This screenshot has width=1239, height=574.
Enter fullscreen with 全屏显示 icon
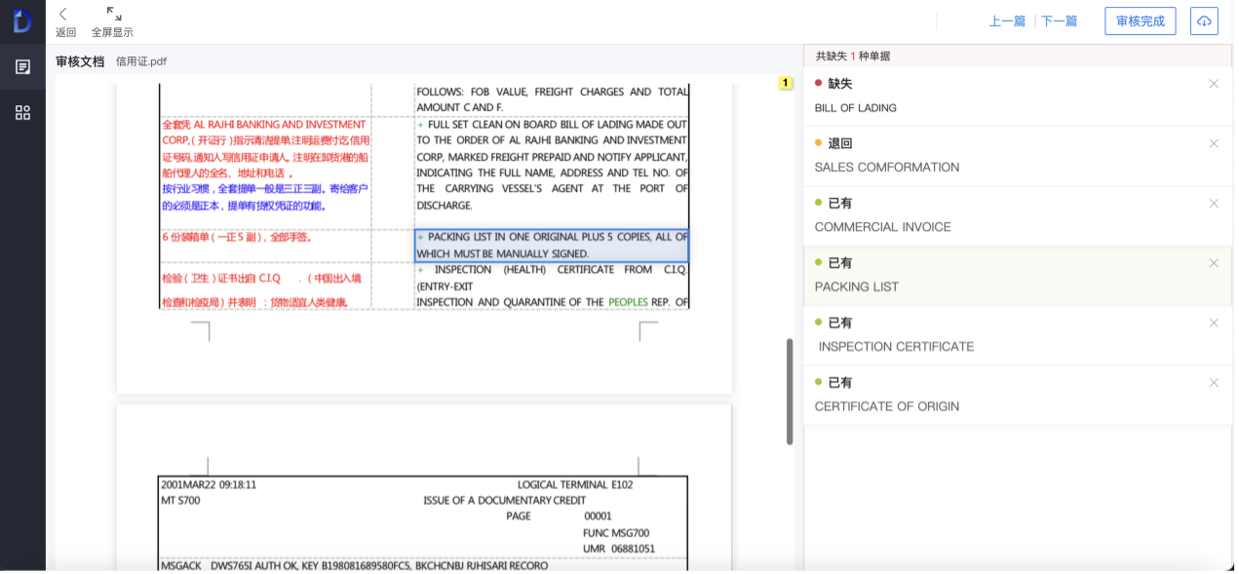tap(114, 14)
